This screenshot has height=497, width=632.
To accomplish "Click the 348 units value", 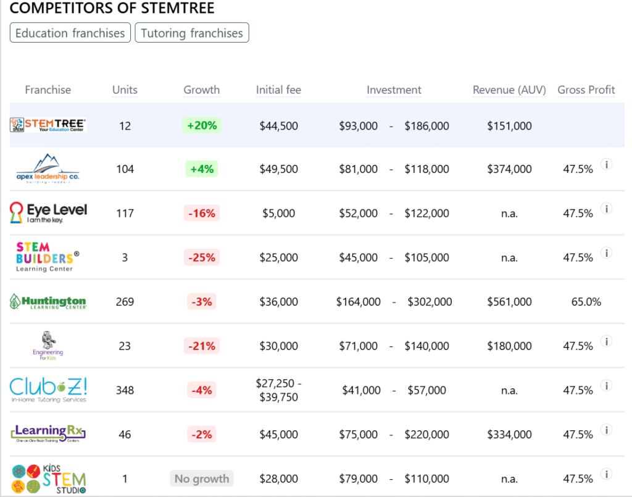I will click(125, 390).
